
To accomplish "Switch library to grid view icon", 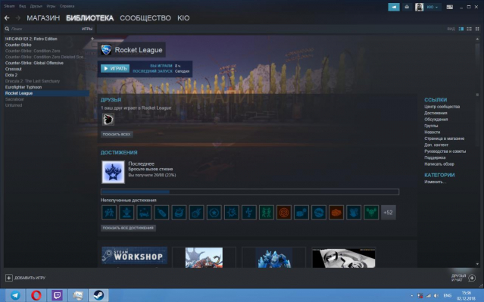I will 477,29.
